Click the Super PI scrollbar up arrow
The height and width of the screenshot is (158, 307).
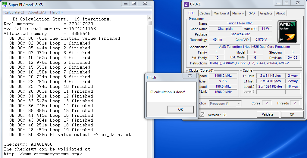pyautogui.click(x=150, y=18)
